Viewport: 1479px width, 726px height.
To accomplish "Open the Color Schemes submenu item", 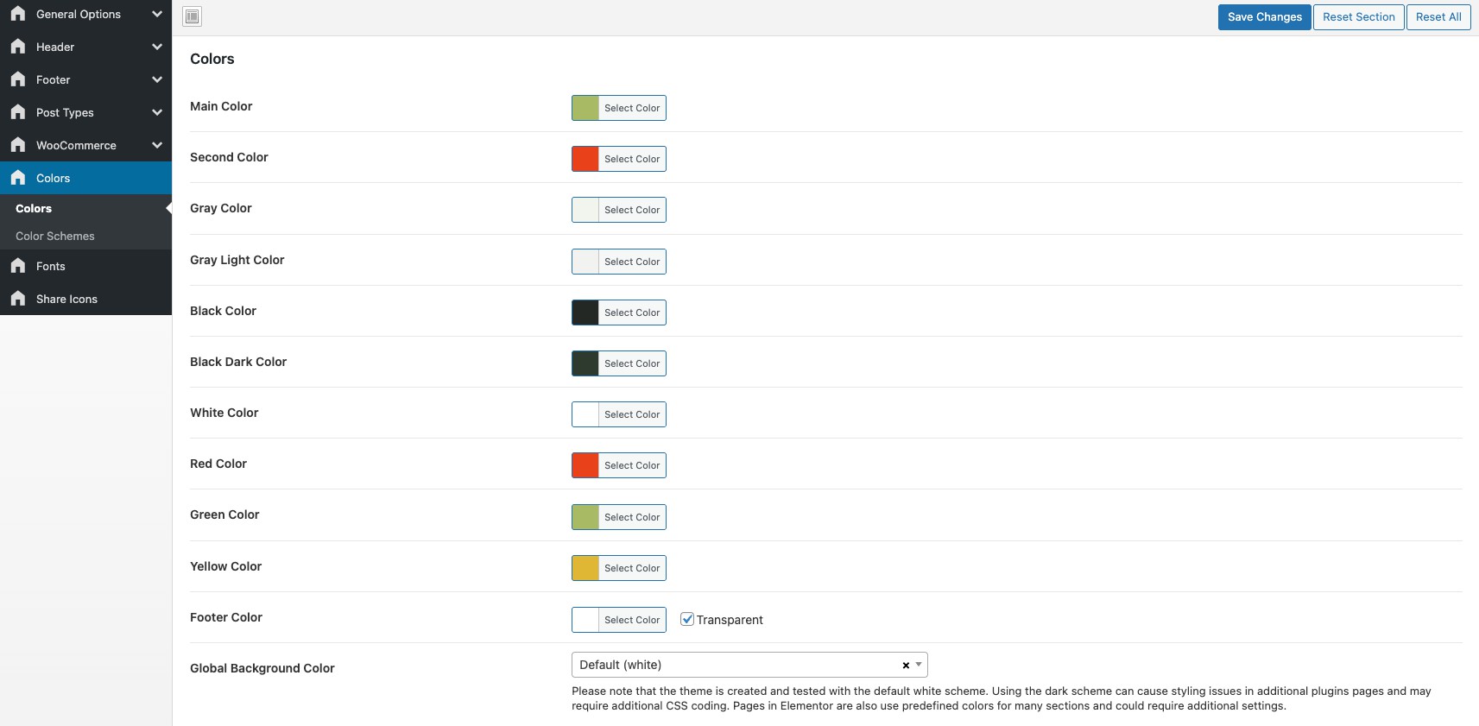I will click(55, 236).
